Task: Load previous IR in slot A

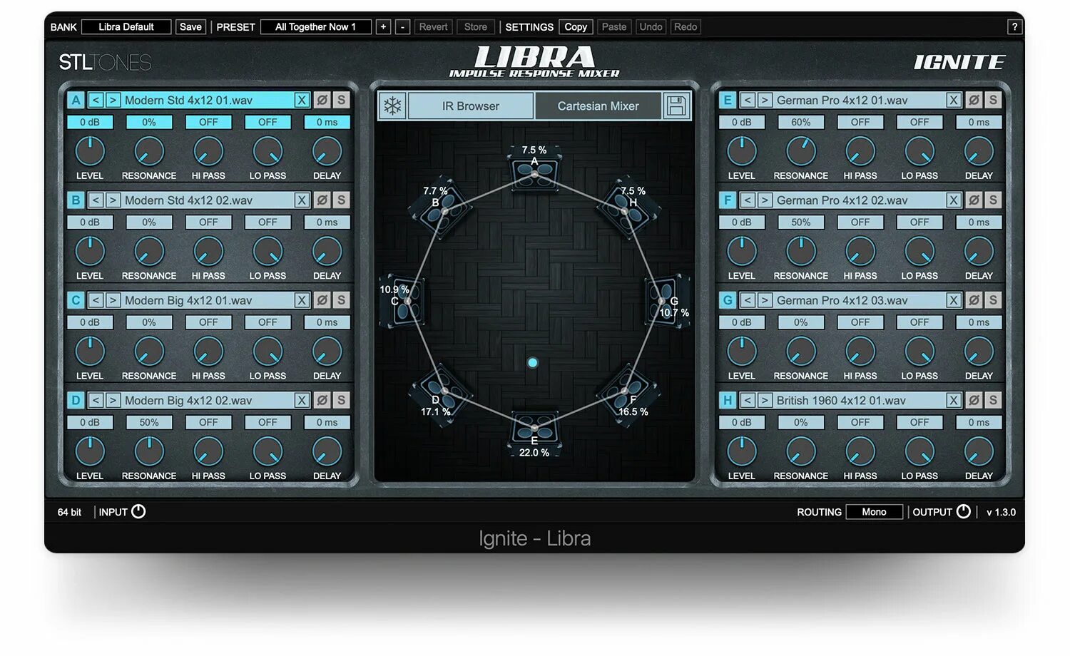Action: point(96,101)
